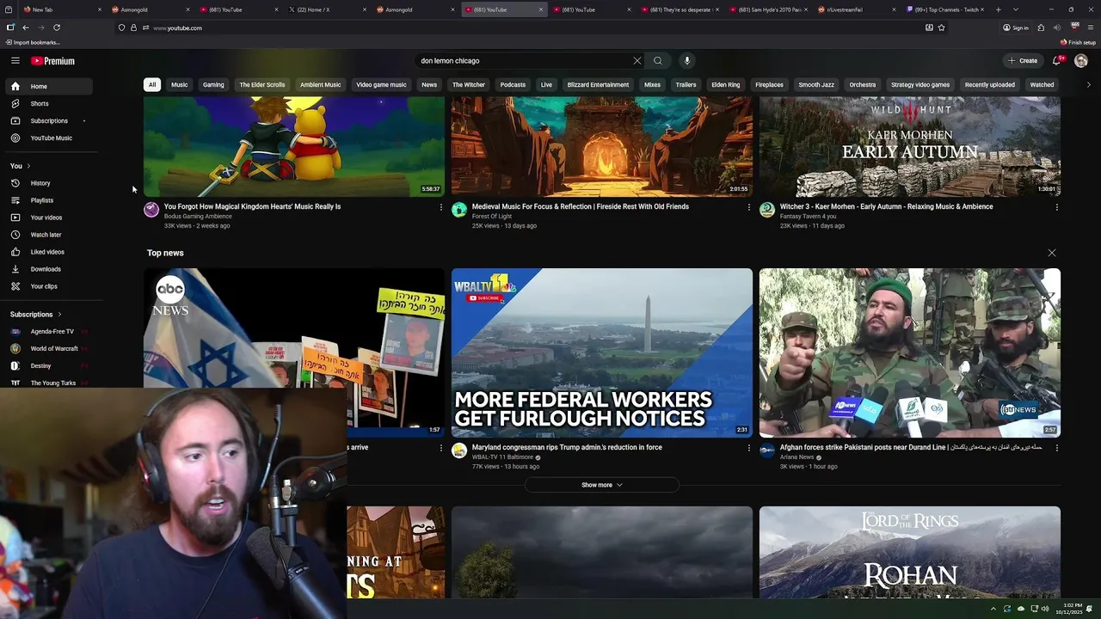Select the Recently uploaded chip

[990, 85]
